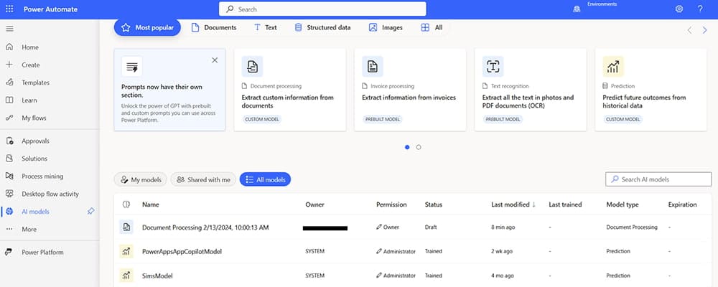Click the Text recognition OCR card icon

[493, 67]
